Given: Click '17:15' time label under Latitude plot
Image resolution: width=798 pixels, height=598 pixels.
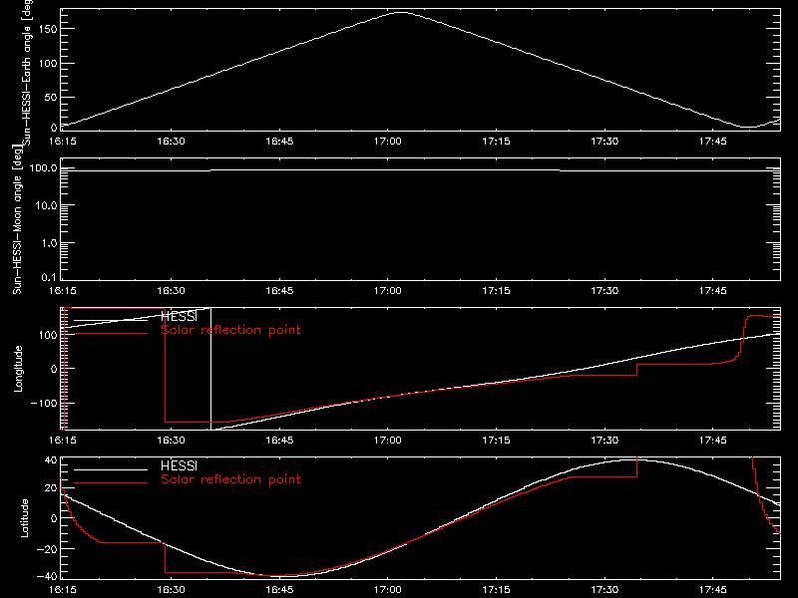Looking at the screenshot, I should 496,590.
